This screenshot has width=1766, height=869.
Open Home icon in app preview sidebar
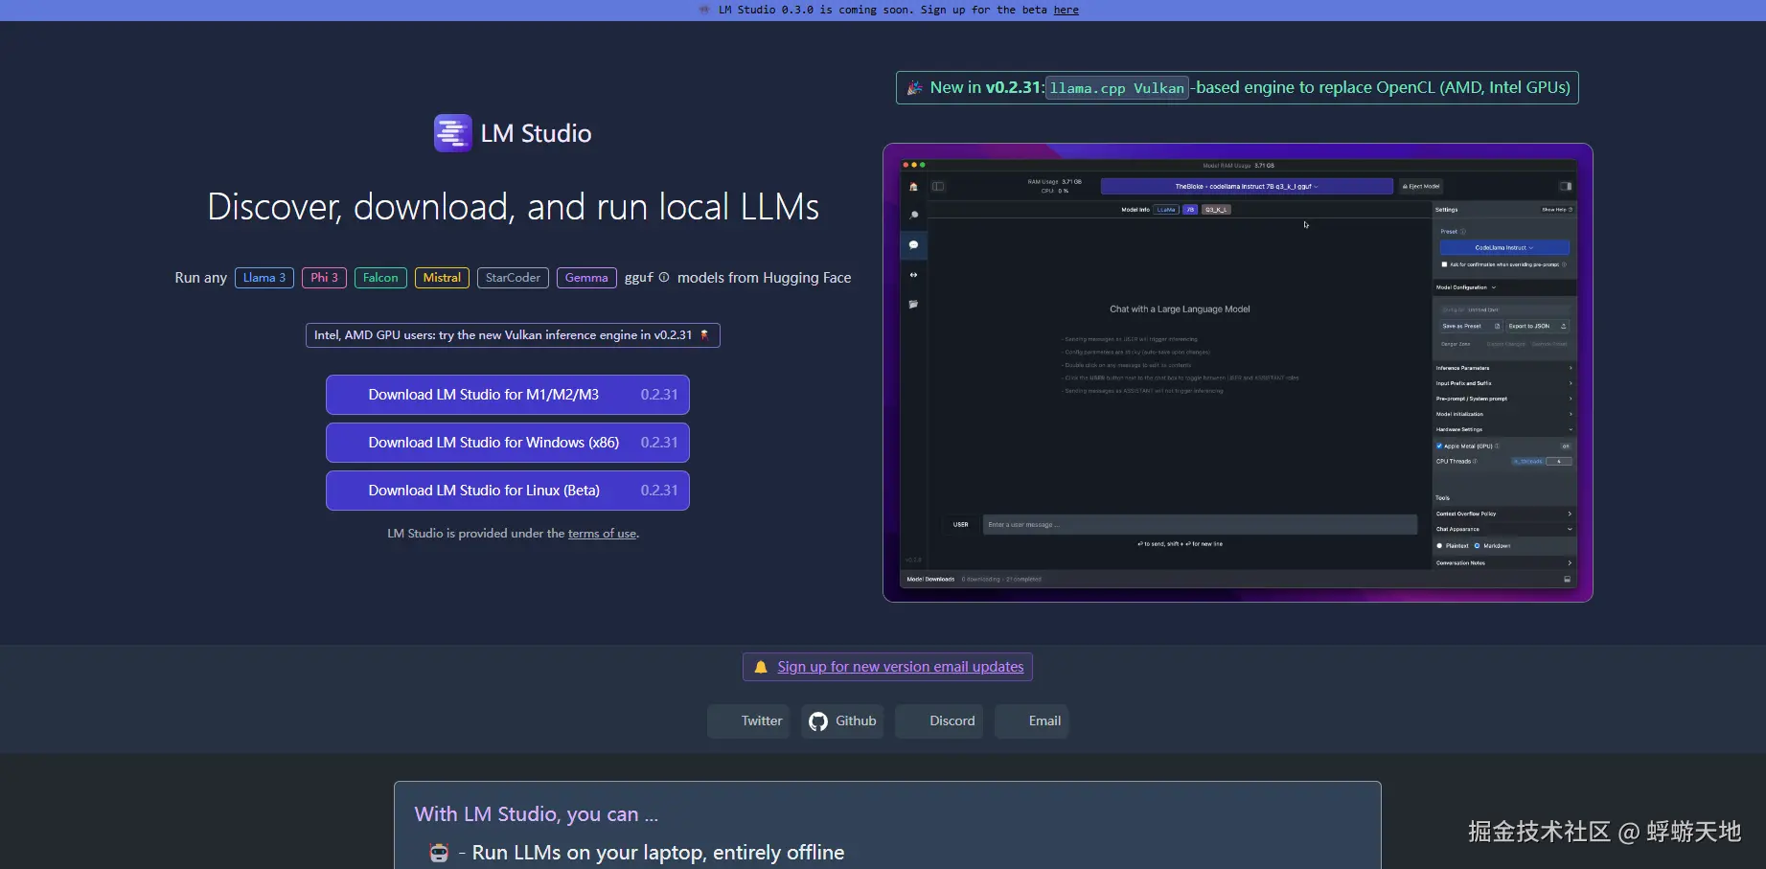(x=913, y=187)
